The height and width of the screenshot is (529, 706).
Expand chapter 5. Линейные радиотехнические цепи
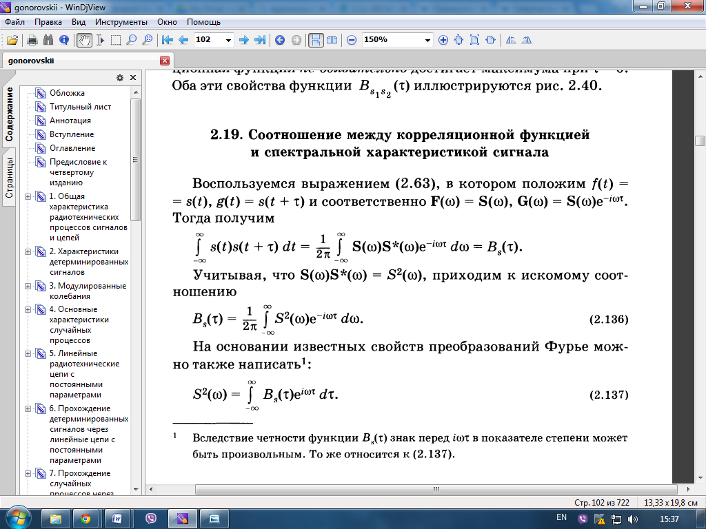28,353
